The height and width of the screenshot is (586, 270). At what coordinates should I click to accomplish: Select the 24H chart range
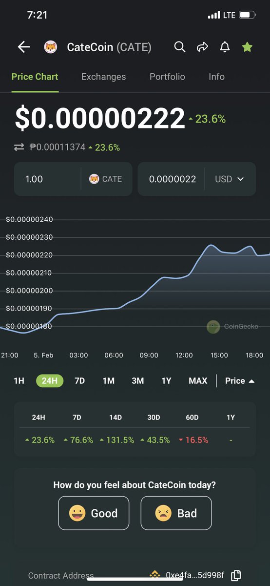[50, 381]
